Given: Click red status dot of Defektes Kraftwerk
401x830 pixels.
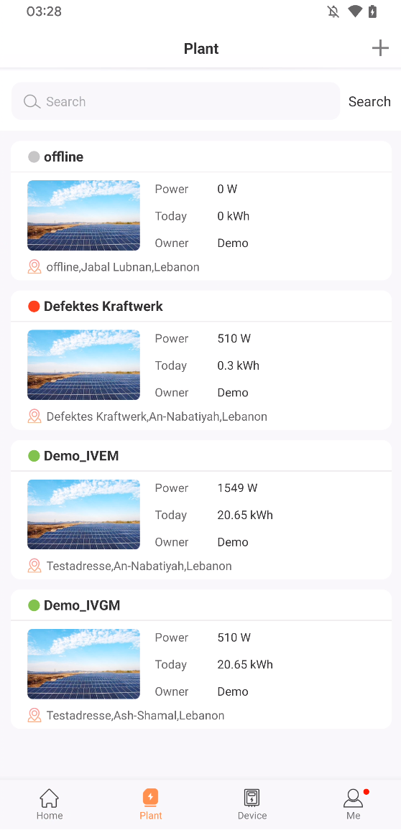Looking at the screenshot, I should coord(34,306).
